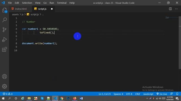Open Photoshop from taskbar

68,98
